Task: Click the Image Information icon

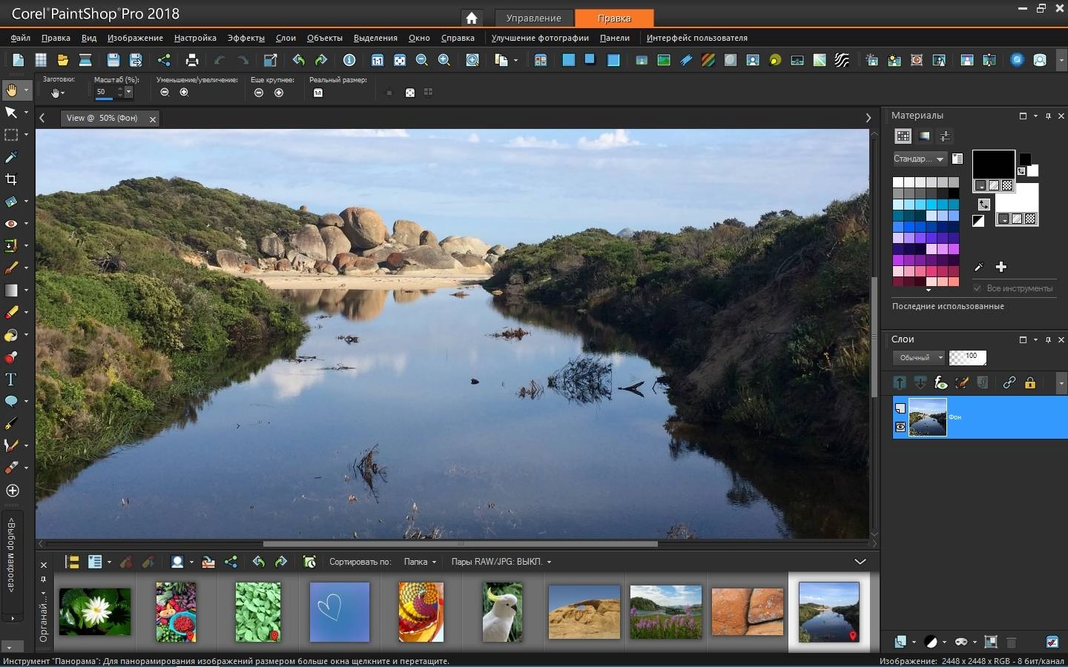Action: (x=349, y=60)
